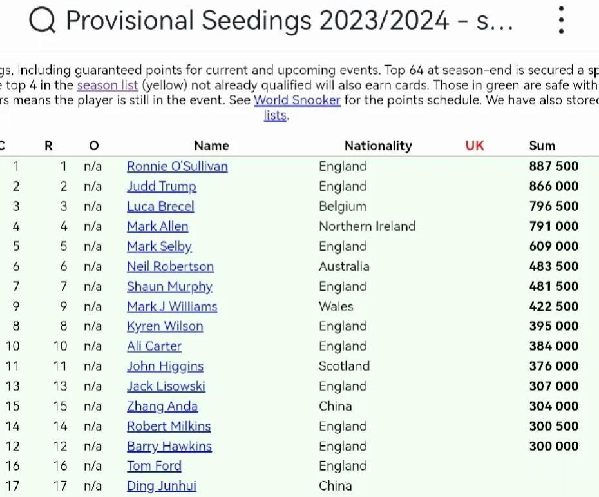
Task: Open the lists link
Action: (275, 115)
